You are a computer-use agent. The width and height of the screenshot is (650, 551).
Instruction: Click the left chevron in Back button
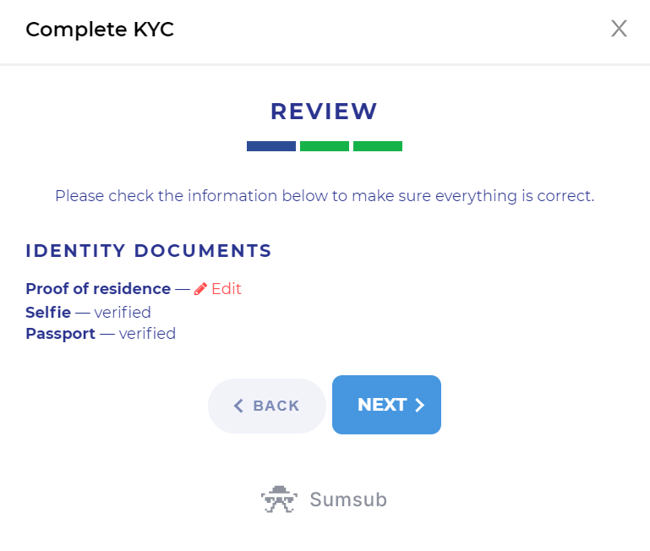[x=238, y=406]
